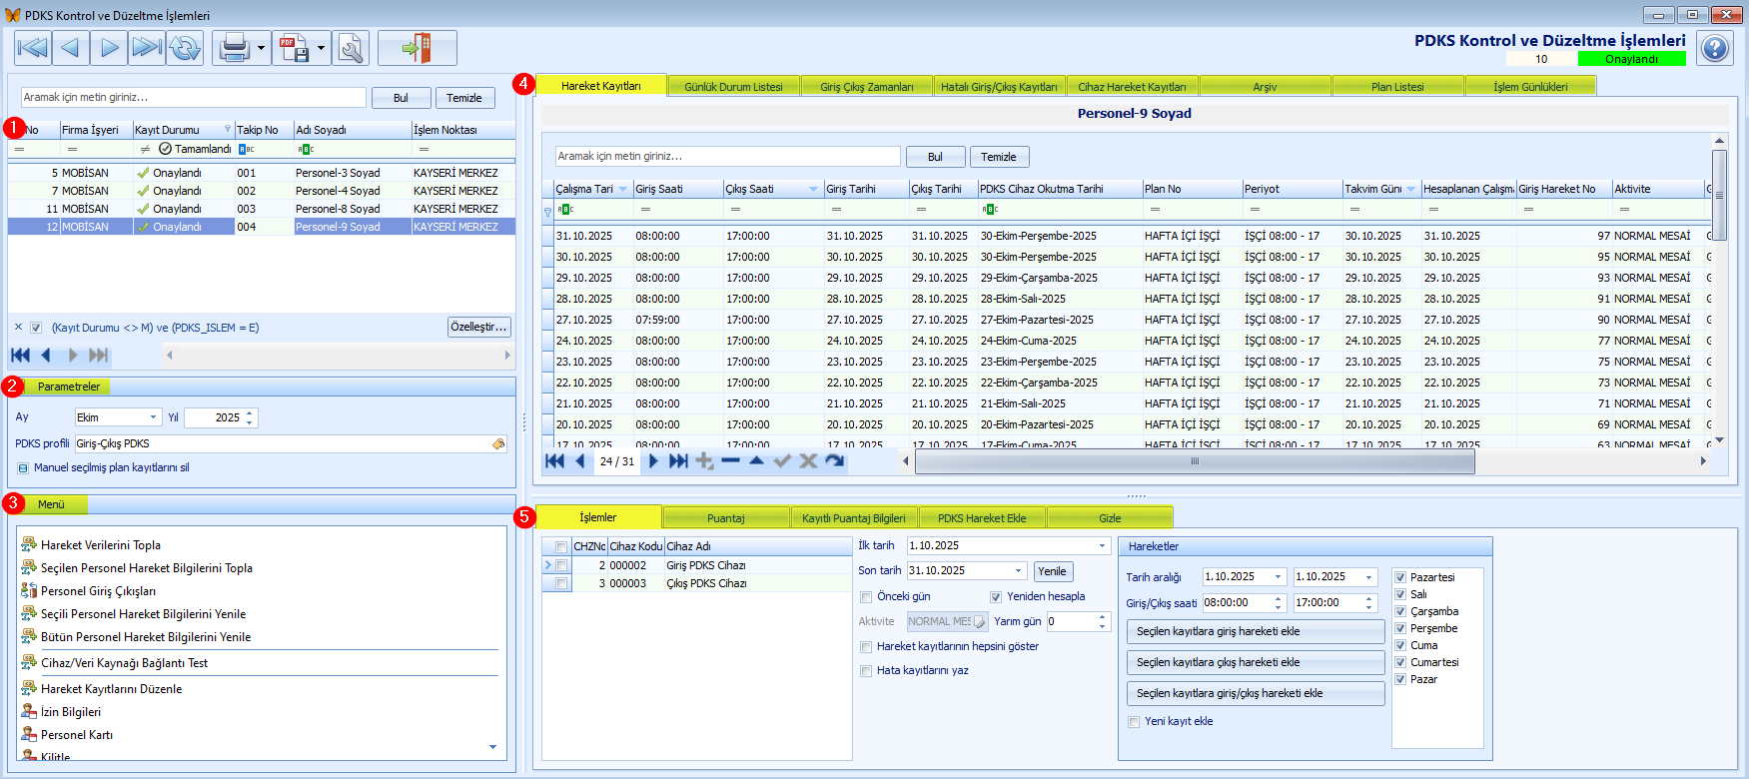Switch to Günlük Durum Listesi tab
Viewport: 1749px width, 779px height.
click(733, 87)
